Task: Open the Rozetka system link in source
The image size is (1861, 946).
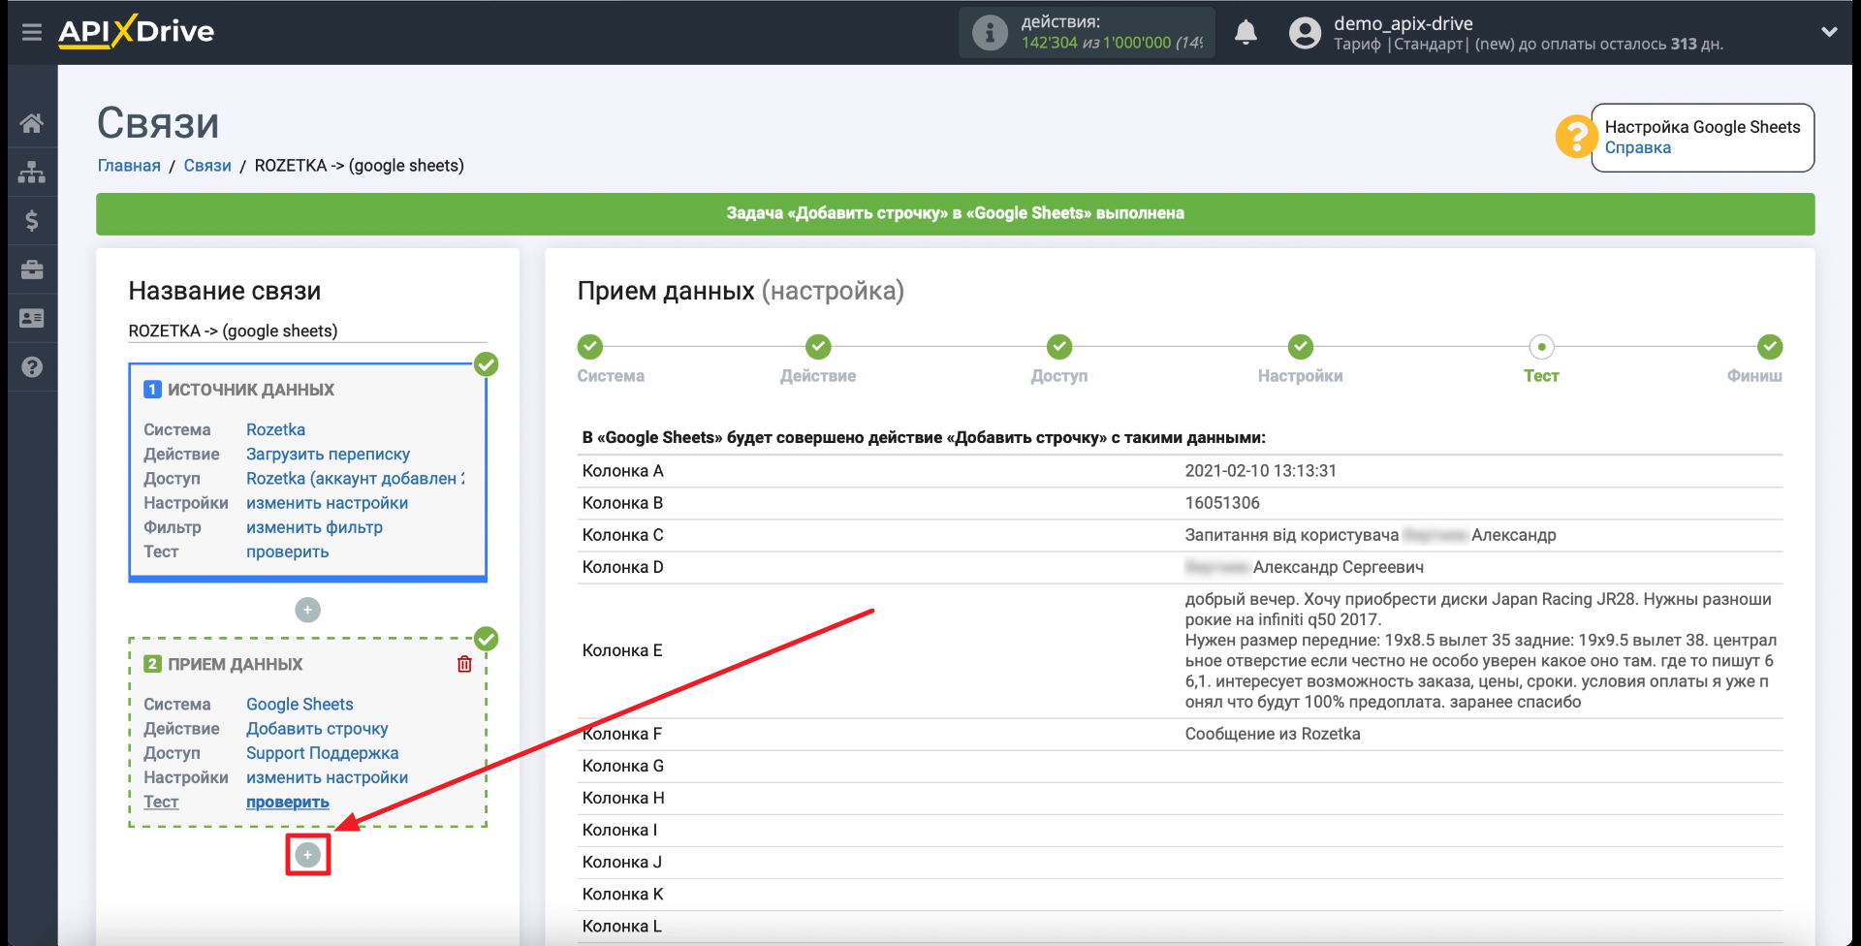Action: 275,429
